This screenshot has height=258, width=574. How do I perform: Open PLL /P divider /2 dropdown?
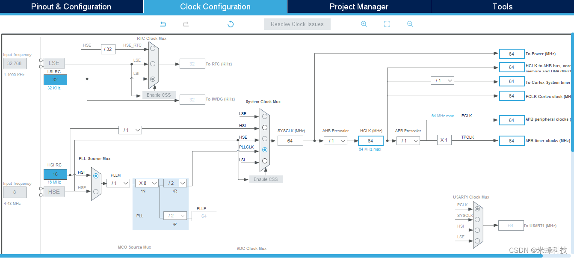click(x=175, y=216)
